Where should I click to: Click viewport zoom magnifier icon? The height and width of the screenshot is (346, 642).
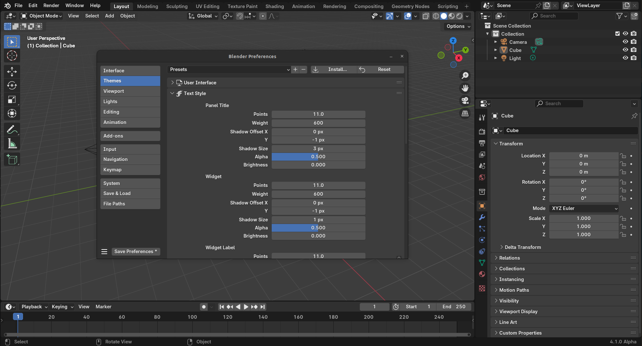tap(465, 76)
